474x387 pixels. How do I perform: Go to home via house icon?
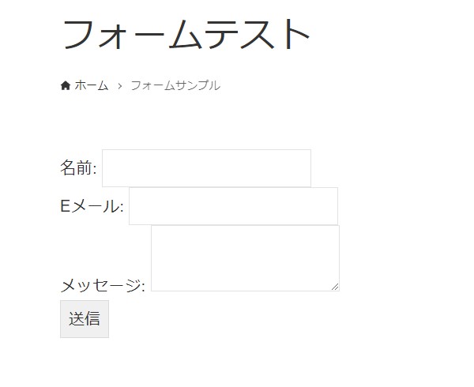[x=66, y=85]
